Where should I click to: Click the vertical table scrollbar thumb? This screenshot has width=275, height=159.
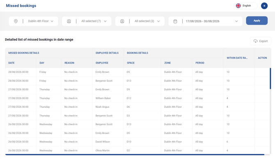click(270, 78)
